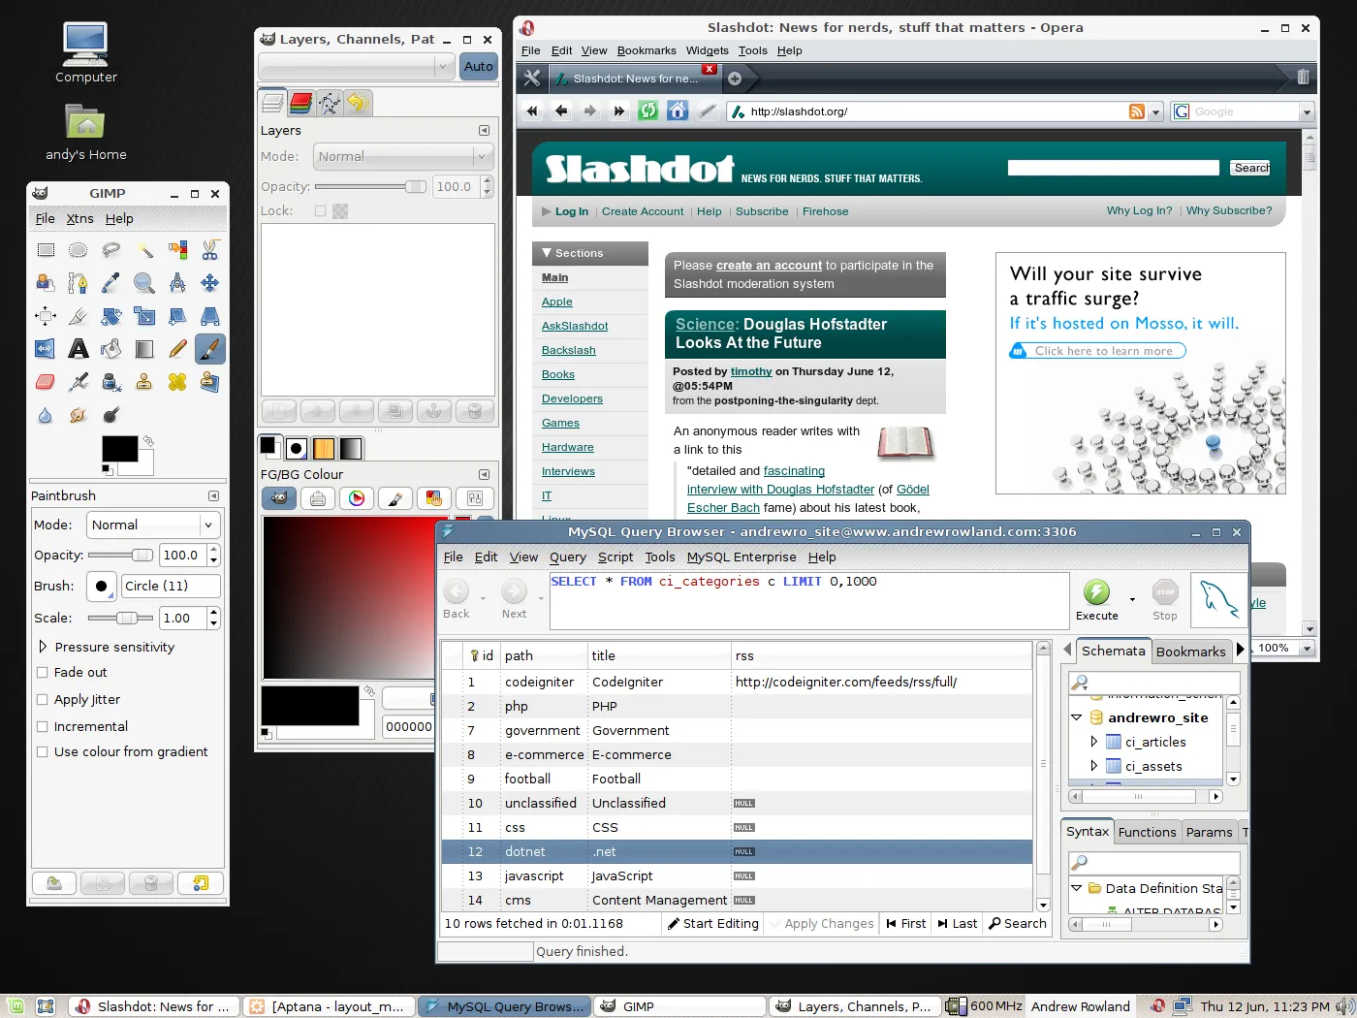This screenshot has width=1357, height=1018.
Task: Switch to Bookmarks tab in Query Browser
Action: click(x=1191, y=652)
